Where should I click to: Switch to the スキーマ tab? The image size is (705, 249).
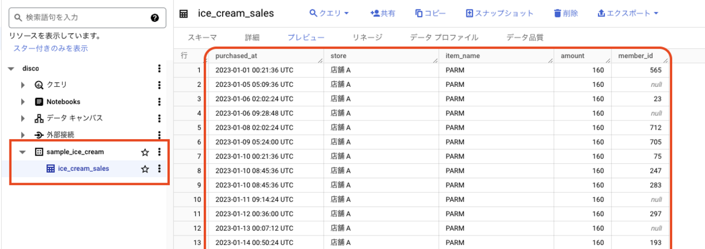tap(202, 37)
